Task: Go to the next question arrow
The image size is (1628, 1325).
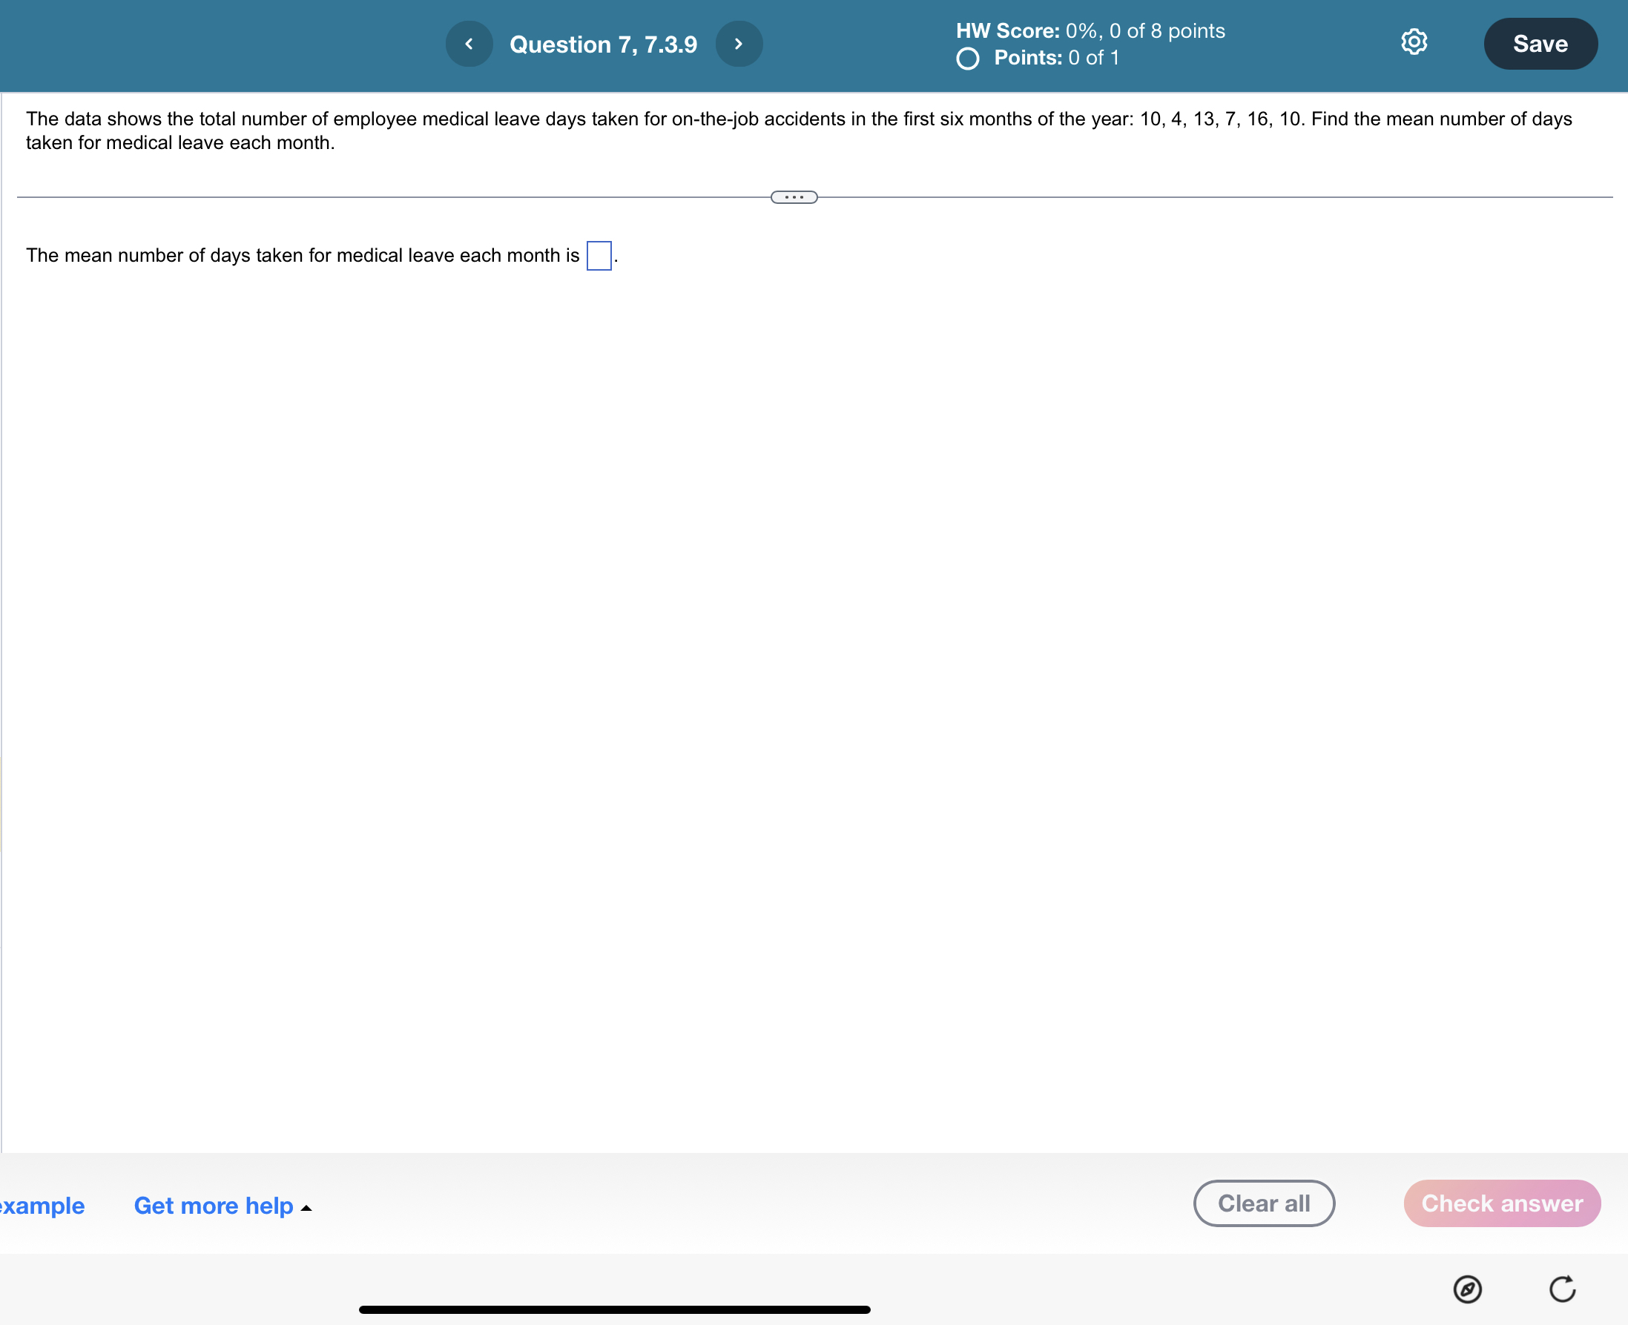Action: 739,44
